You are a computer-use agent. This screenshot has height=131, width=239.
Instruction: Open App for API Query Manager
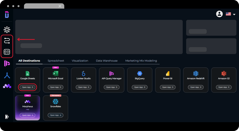pos(112,87)
